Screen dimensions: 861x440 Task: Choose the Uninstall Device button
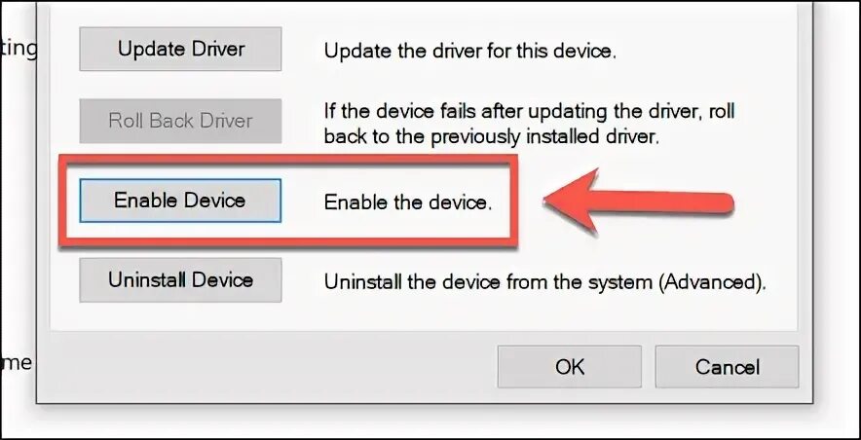(180, 279)
